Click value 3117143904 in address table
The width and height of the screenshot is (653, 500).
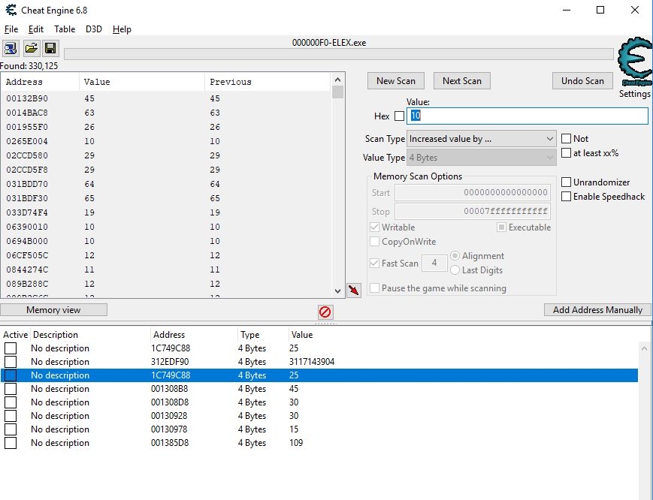coord(312,362)
